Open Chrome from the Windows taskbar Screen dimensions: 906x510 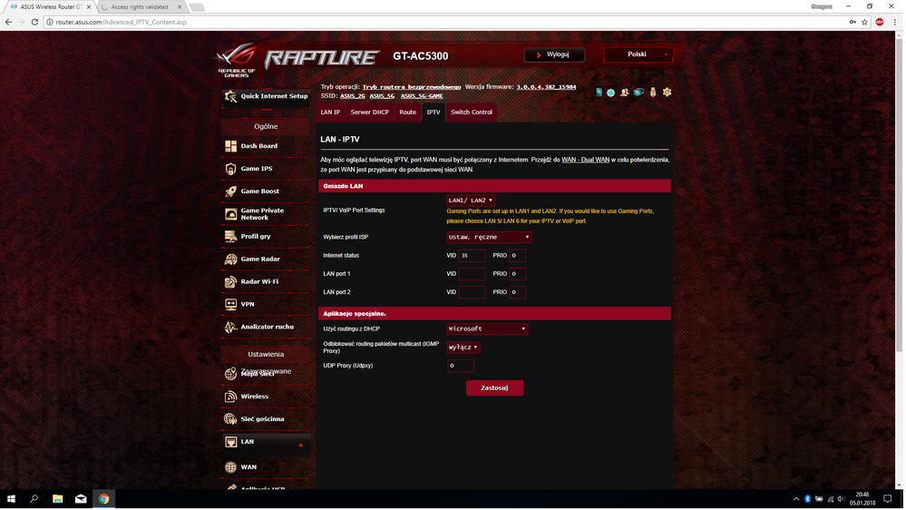tap(103, 499)
